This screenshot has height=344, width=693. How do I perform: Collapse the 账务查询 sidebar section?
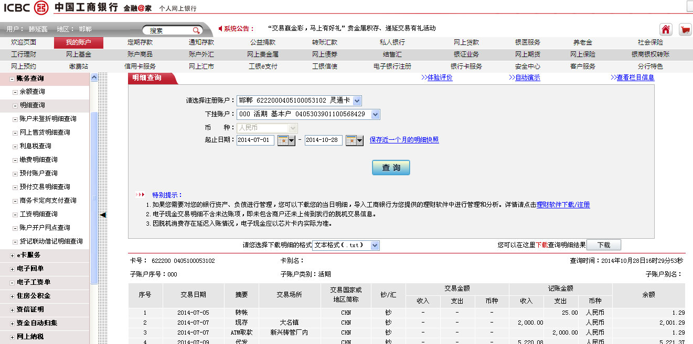pyautogui.click(x=13, y=79)
